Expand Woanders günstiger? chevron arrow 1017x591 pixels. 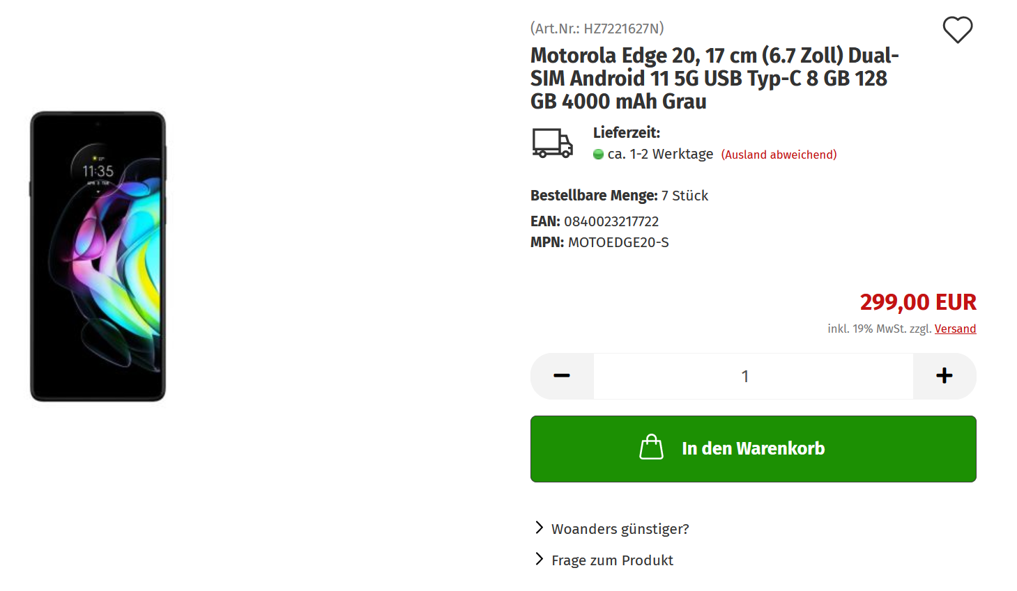coord(539,528)
